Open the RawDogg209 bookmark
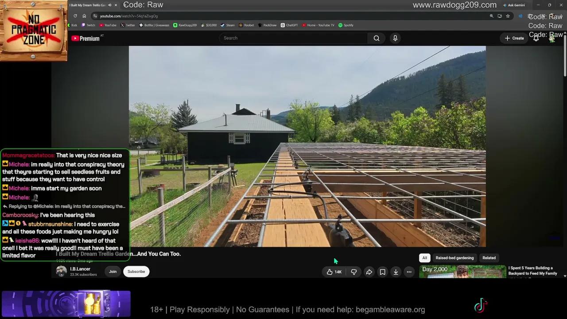The width and height of the screenshot is (567, 319). pos(185,25)
